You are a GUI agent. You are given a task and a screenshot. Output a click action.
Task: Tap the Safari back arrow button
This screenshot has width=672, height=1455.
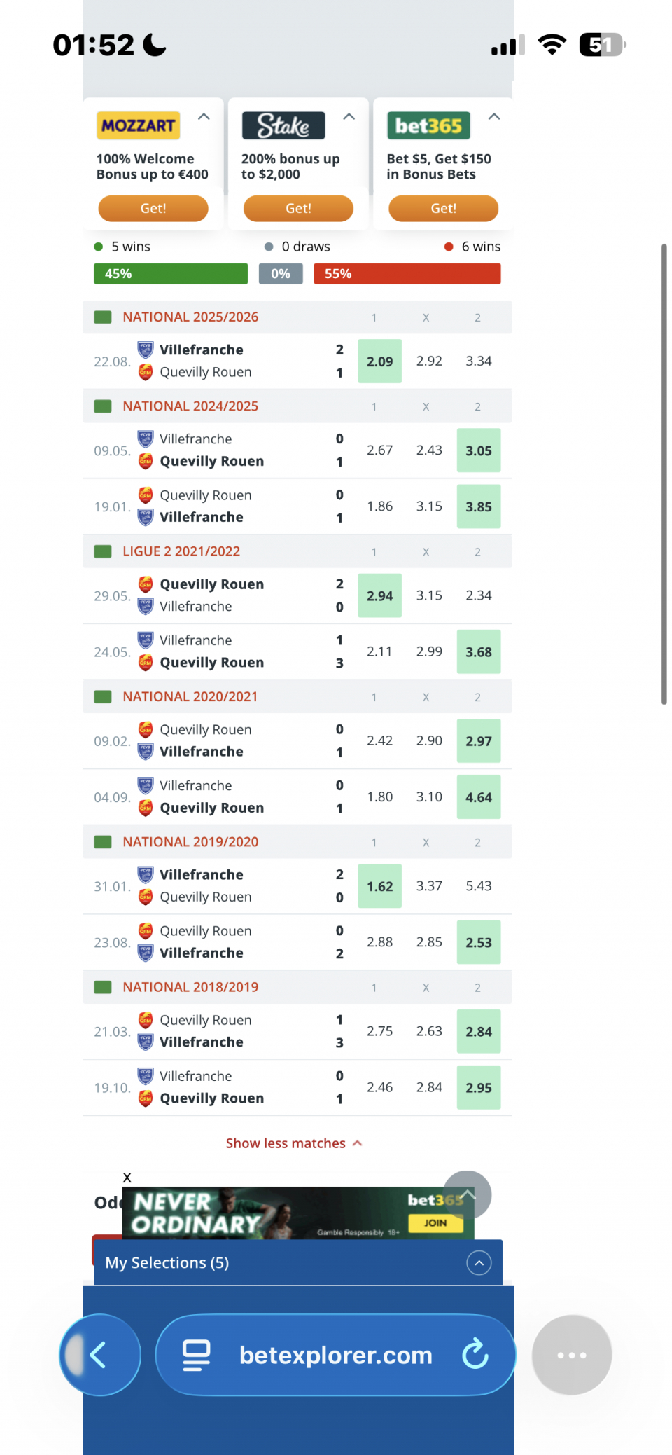[x=99, y=1355]
